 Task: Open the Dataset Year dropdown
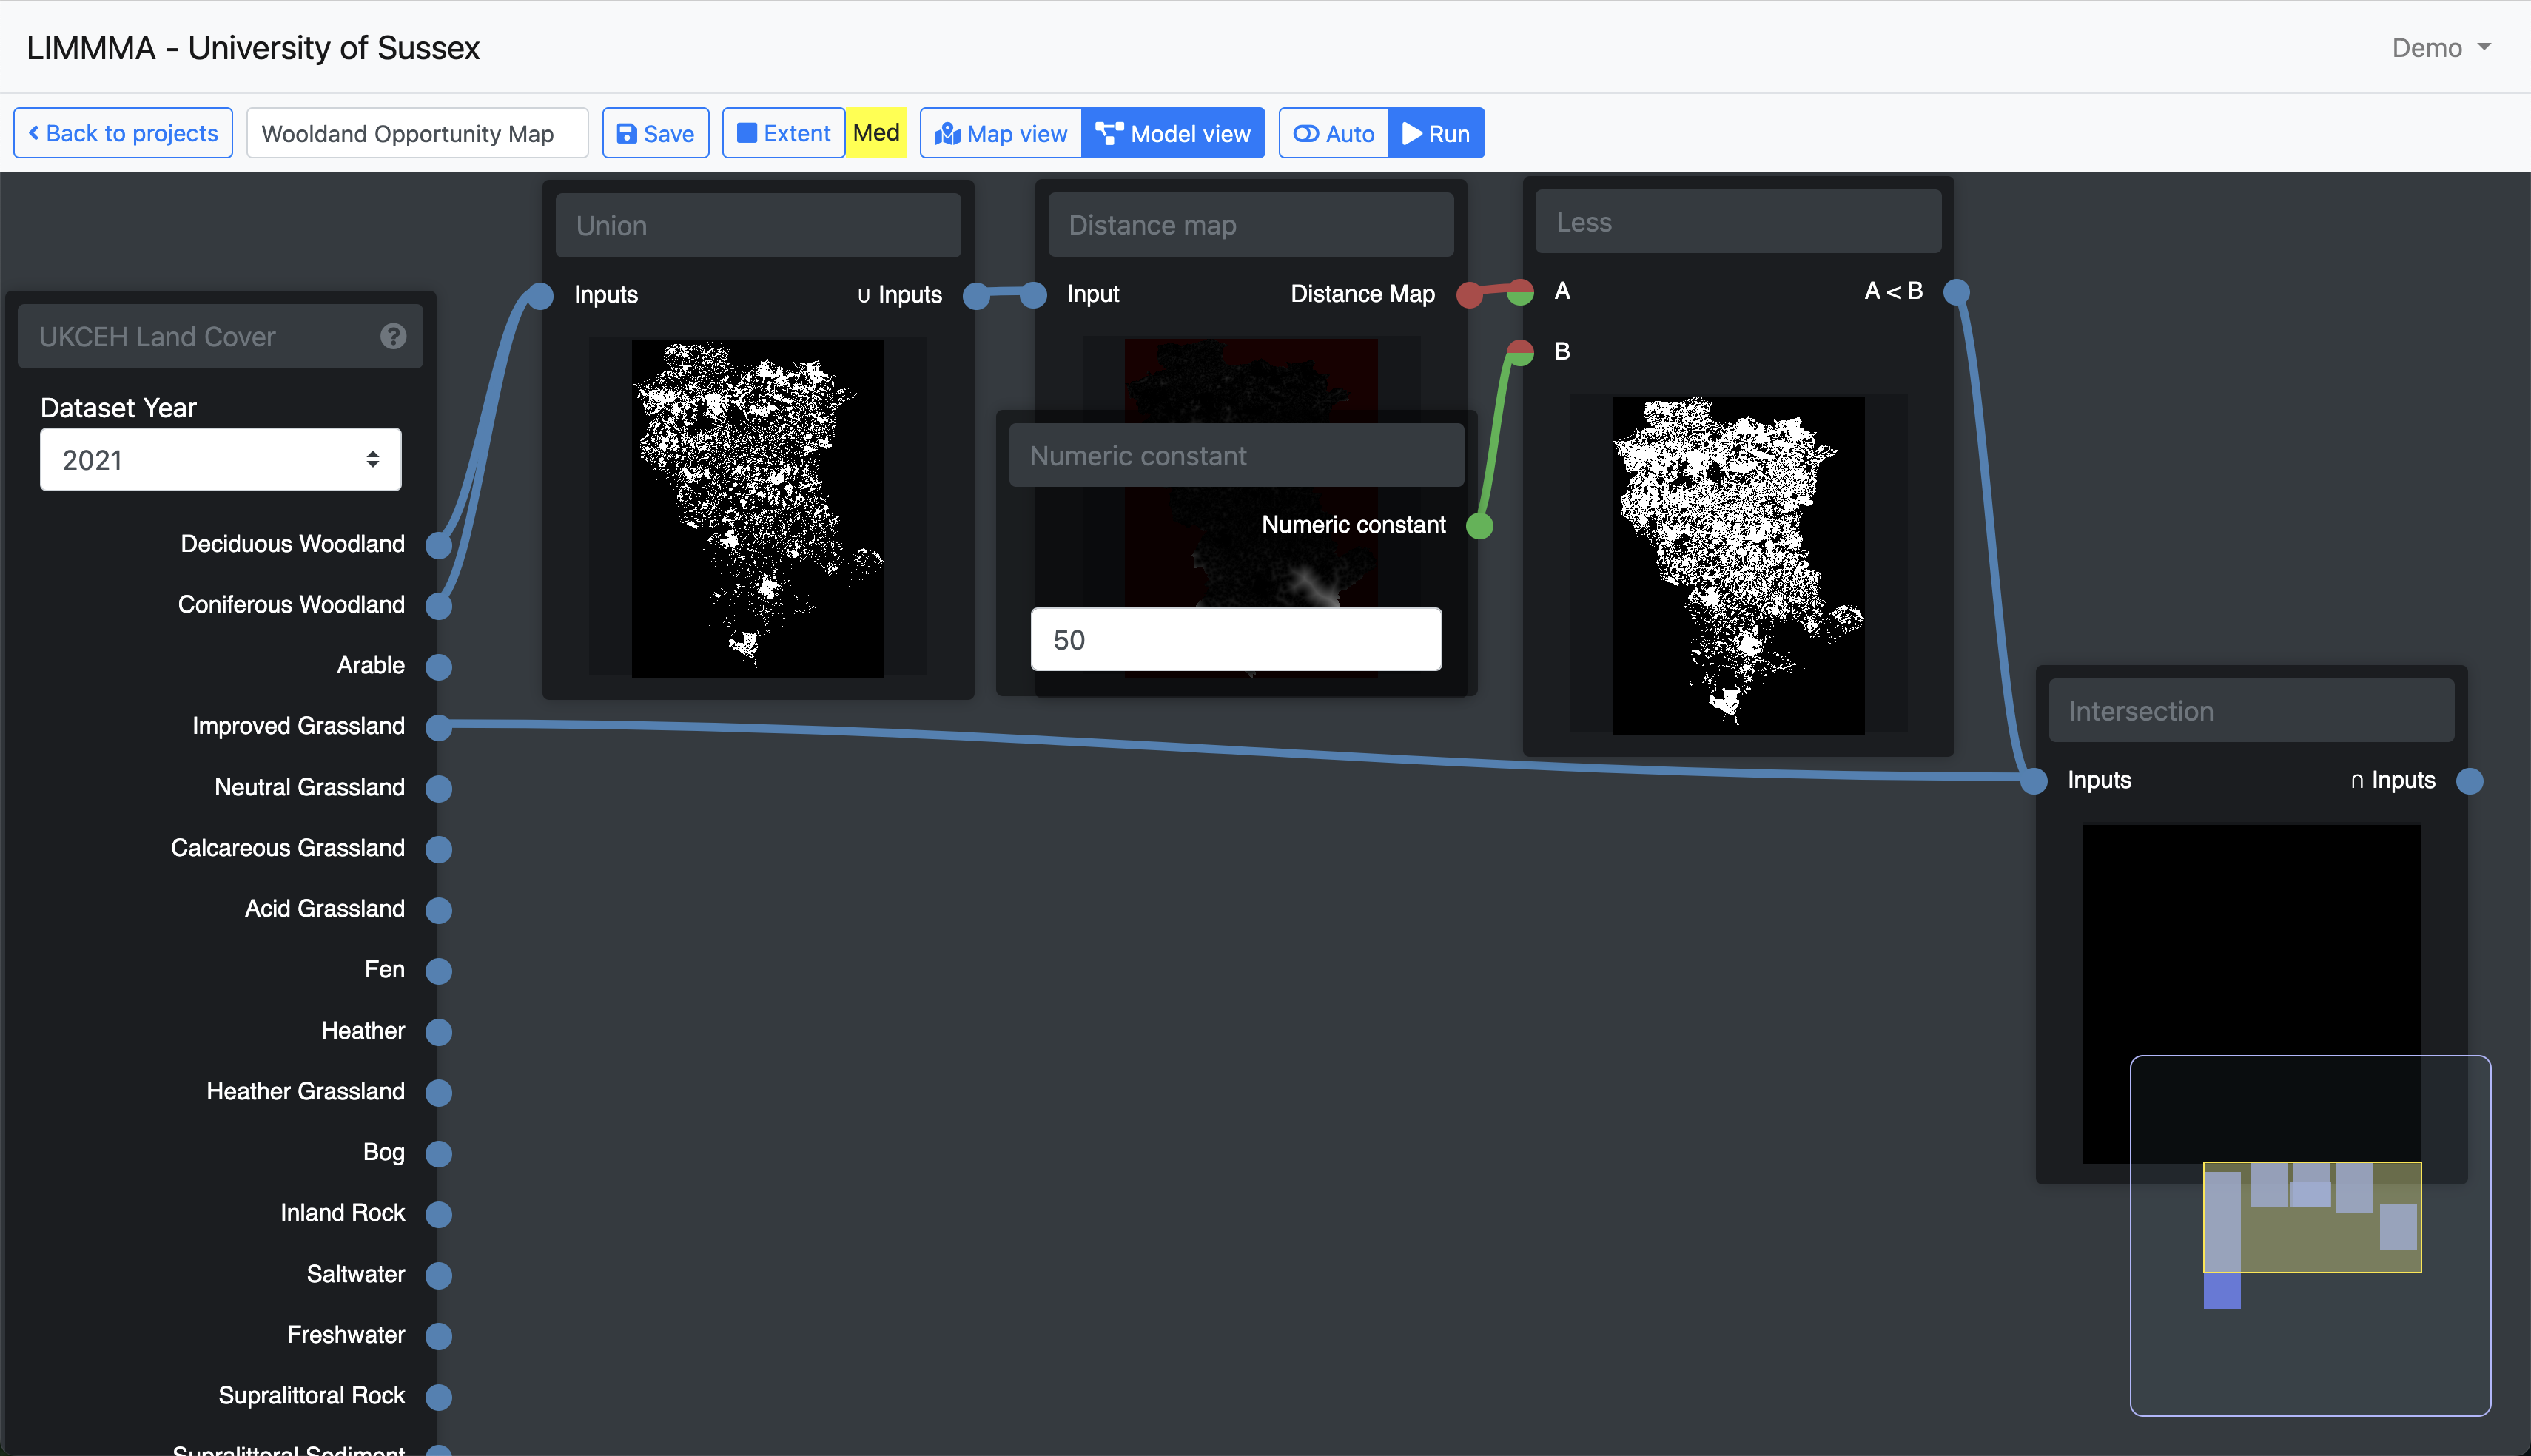click(220, 460)
